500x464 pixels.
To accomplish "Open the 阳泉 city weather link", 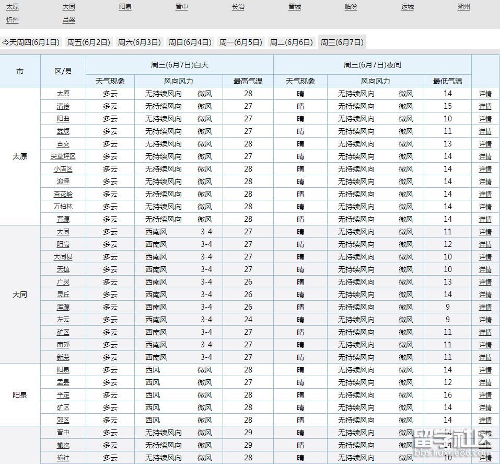I will point(125,7).
